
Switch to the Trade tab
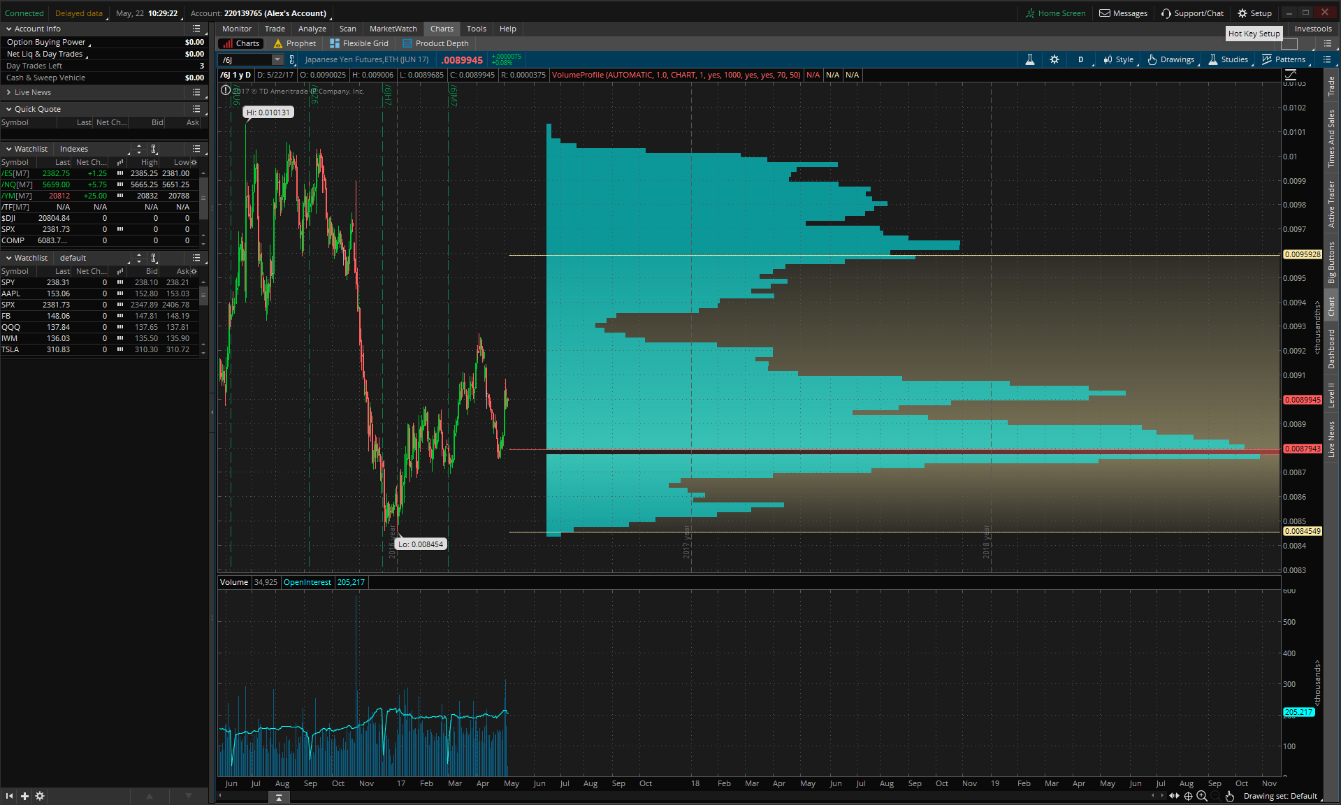pos(275,29)
